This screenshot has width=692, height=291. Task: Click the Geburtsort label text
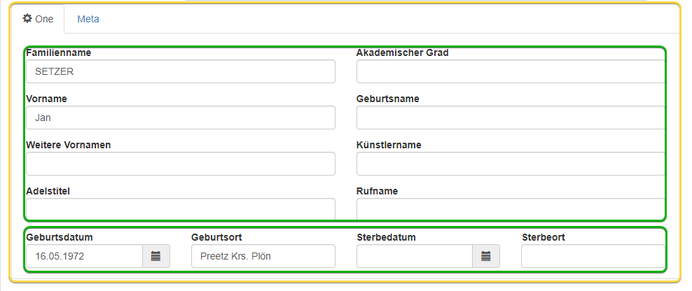pos(216,237)
